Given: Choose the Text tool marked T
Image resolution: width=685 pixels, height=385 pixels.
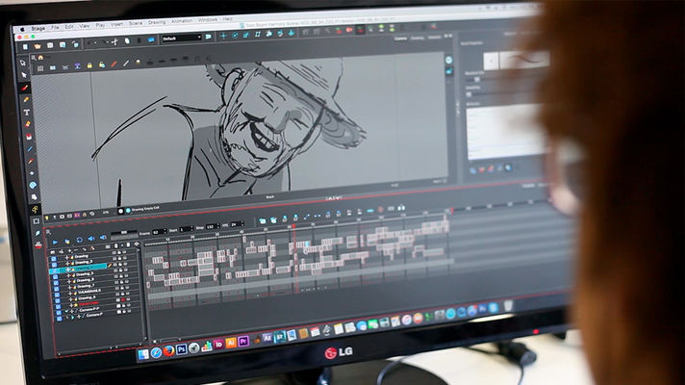Looking at the screenshot, I should coord(27,113).
